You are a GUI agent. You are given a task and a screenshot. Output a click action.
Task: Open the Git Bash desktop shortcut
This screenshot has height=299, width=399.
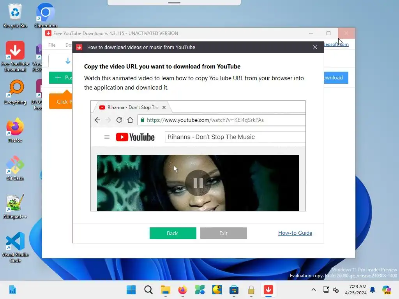coord(15,168)
